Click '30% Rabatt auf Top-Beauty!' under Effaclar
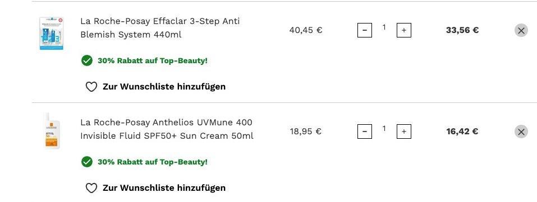Screen dimensions: 537x202 [153, 61]
